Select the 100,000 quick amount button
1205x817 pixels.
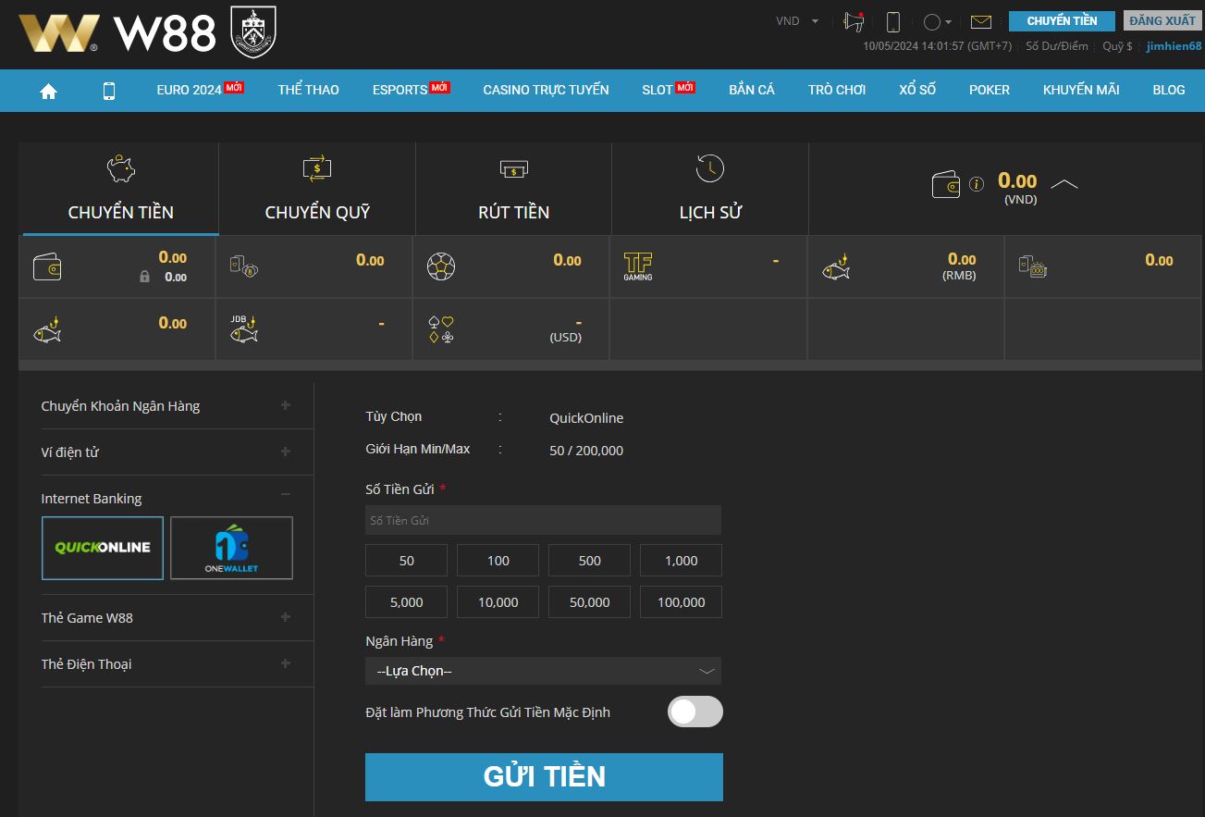point(682,602)
